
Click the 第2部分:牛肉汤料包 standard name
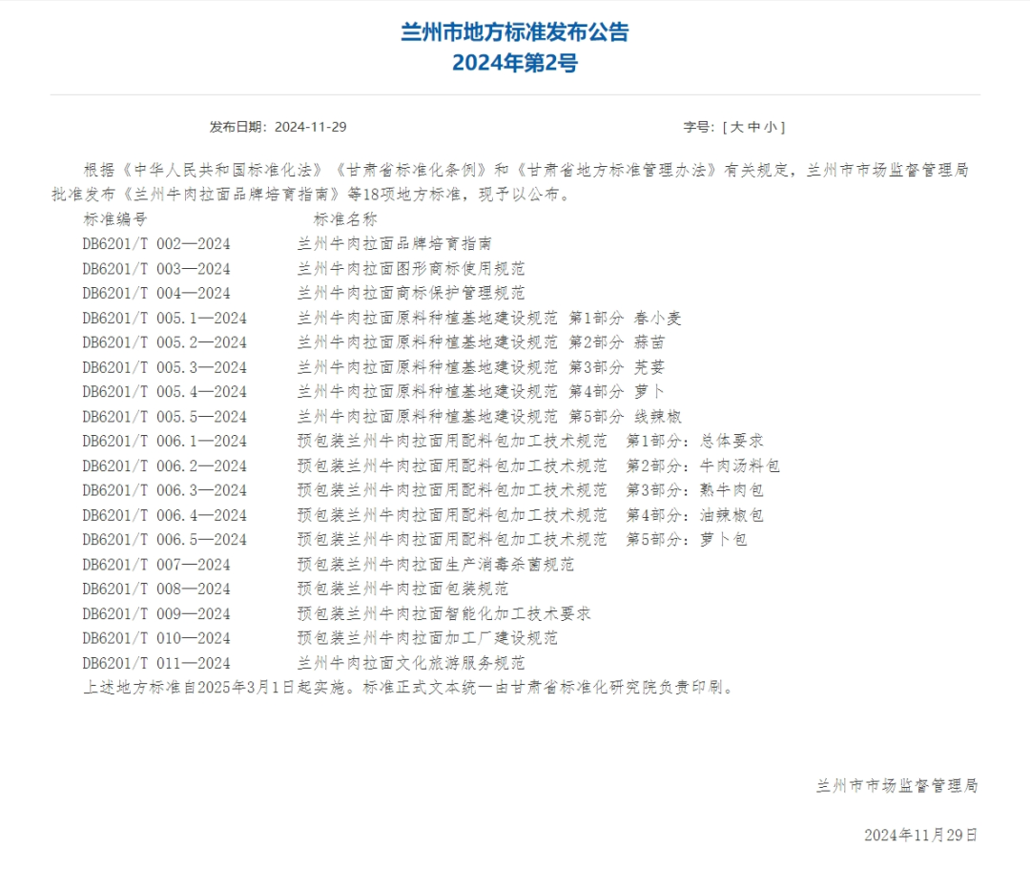coord(539,465)
